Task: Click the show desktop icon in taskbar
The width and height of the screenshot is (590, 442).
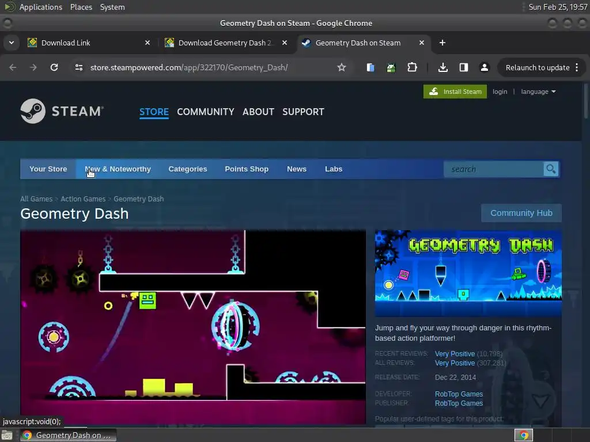Action: pos(7,435)
